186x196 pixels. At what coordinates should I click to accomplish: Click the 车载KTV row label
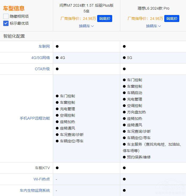[42, 168]
